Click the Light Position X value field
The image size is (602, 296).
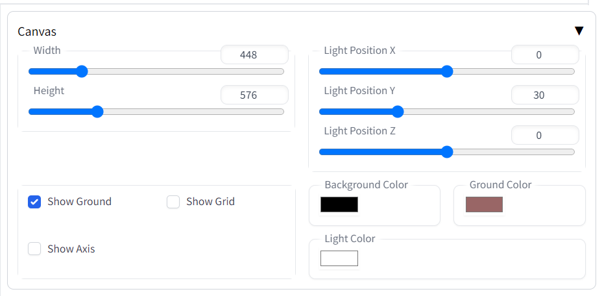545,55
